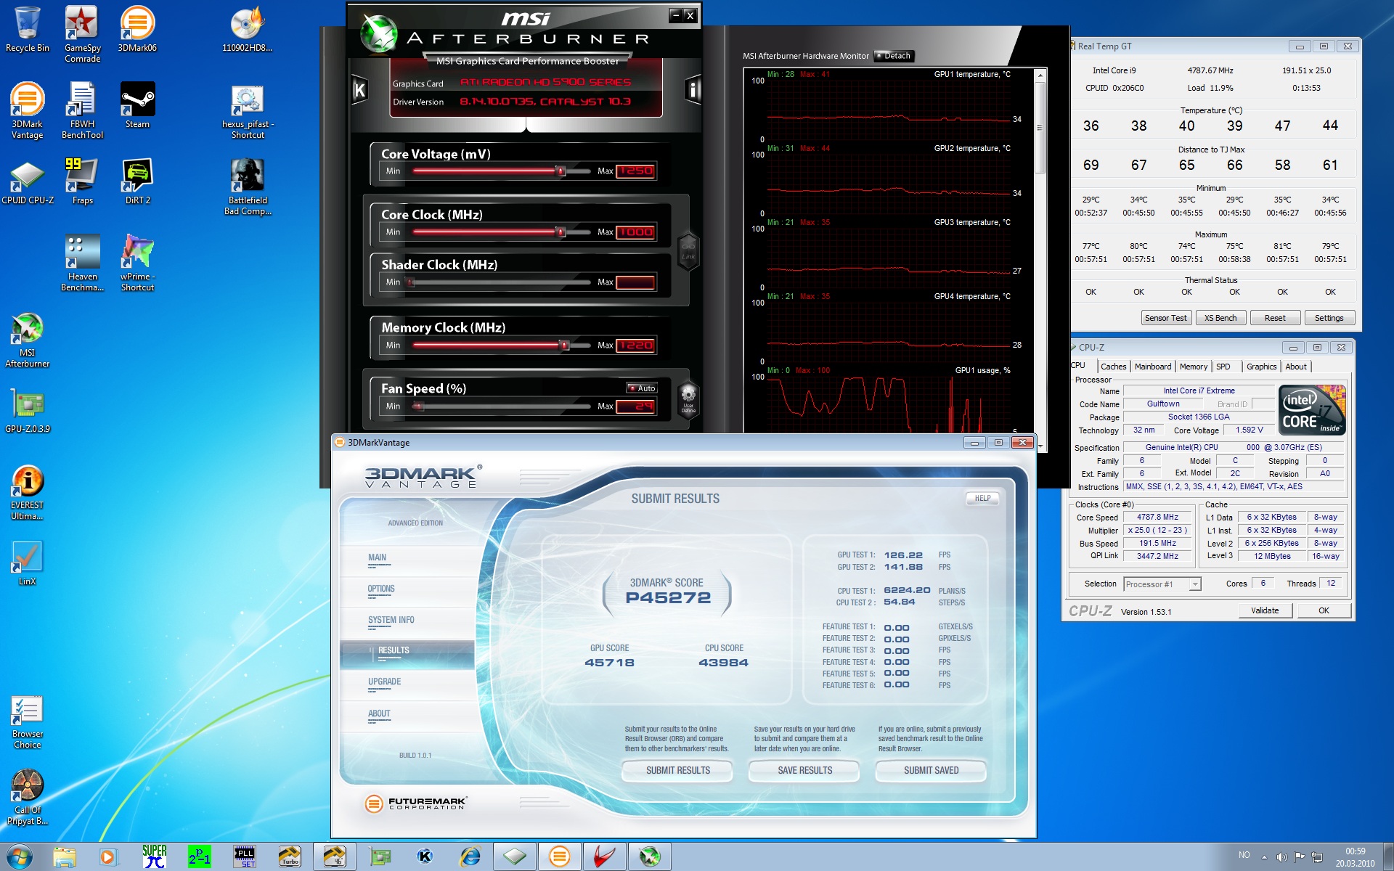Launch the CPUID CPU-Z desktop shortcut
The image size is (1394, 871).
point(27,181)
